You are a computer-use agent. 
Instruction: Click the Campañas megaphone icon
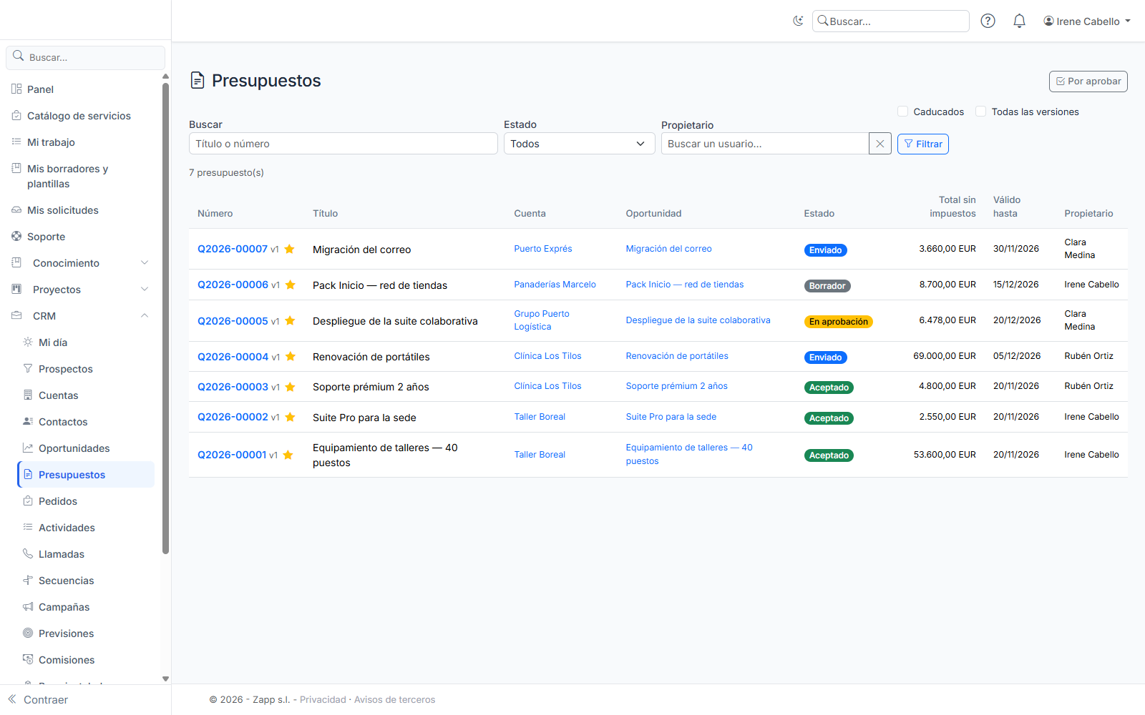click(28, 606)
